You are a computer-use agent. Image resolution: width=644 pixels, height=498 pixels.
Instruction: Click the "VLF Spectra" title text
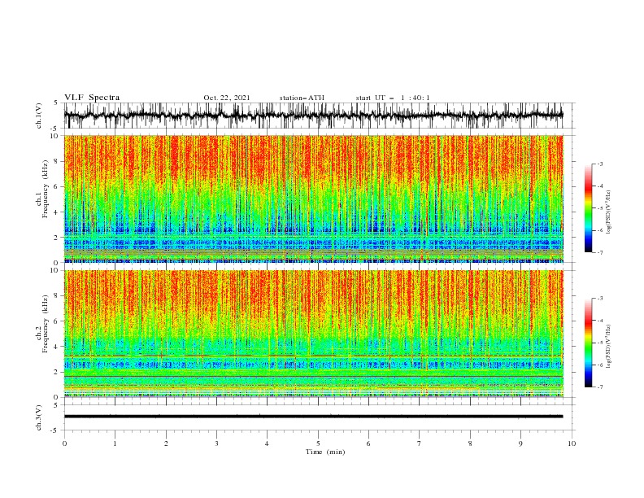tap(92, 98)
